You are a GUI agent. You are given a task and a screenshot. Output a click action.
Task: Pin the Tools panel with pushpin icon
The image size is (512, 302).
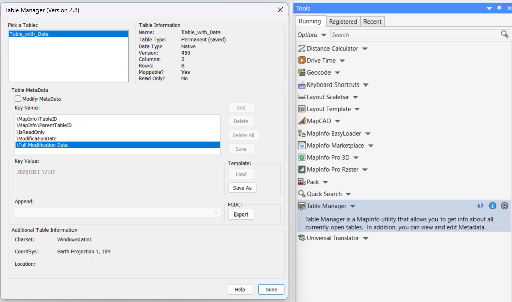click(x=499, y=8)
